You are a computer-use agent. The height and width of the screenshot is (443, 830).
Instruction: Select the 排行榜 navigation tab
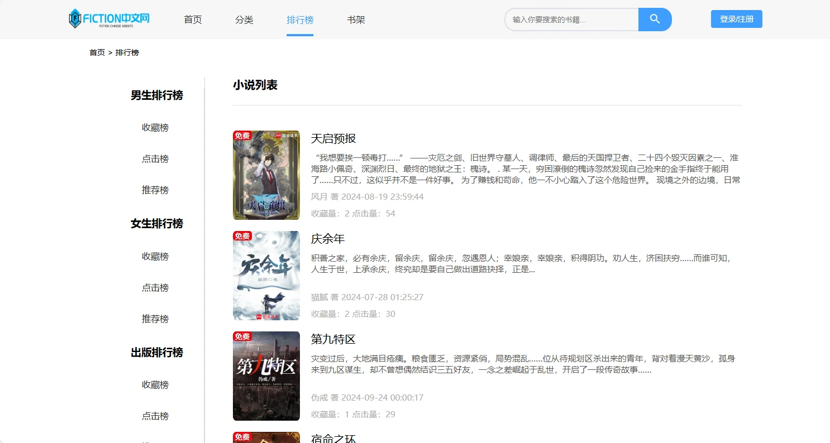click(x=300, y=20)
